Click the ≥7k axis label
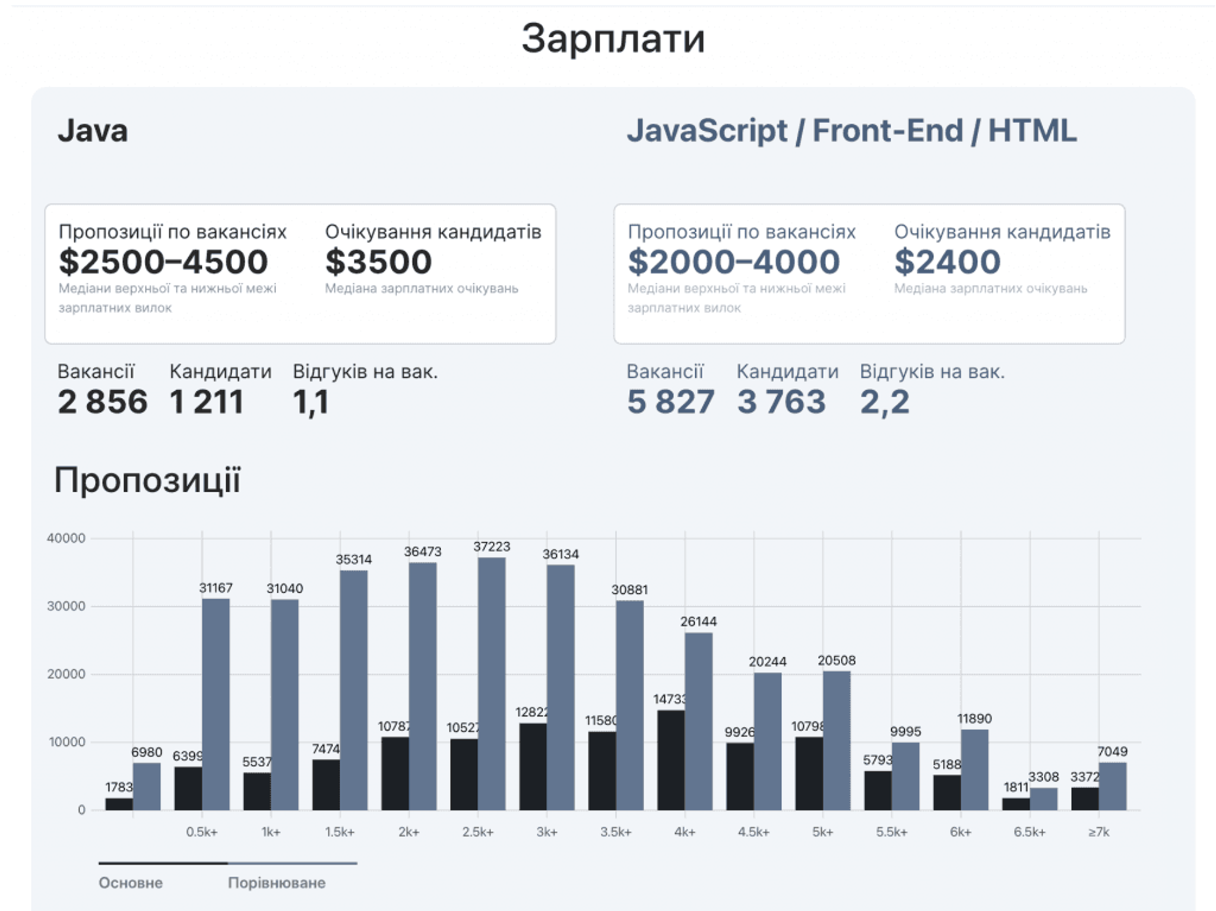This screenshot has height=911, width=1216. pyautogui.click(x=1098, y=832)
